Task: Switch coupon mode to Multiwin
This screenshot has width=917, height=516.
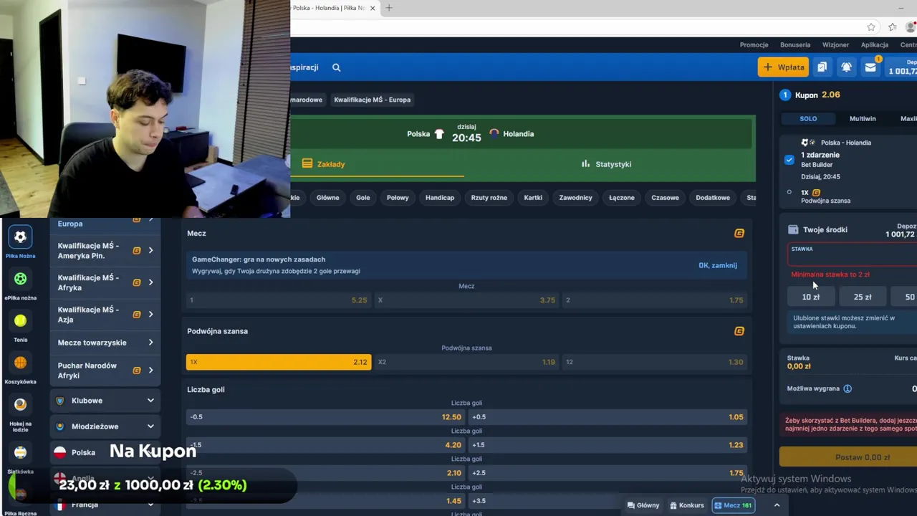Action: coord(863,119)
